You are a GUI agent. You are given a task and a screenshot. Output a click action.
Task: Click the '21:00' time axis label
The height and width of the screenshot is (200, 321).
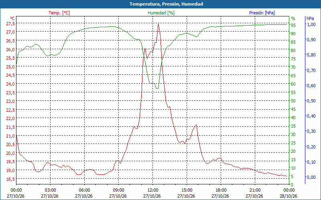click(255, 190)
